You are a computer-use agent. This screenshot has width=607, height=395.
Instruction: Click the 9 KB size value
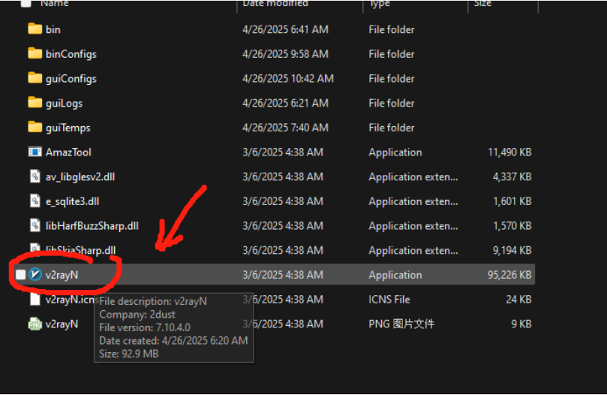tap(521, 324)
